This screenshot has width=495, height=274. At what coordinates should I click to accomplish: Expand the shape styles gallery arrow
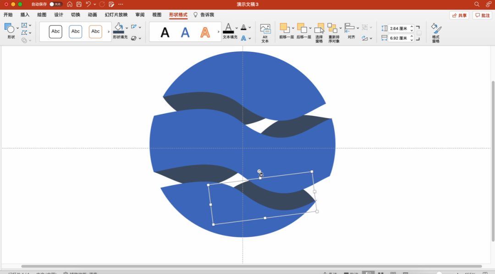[109, 32]
